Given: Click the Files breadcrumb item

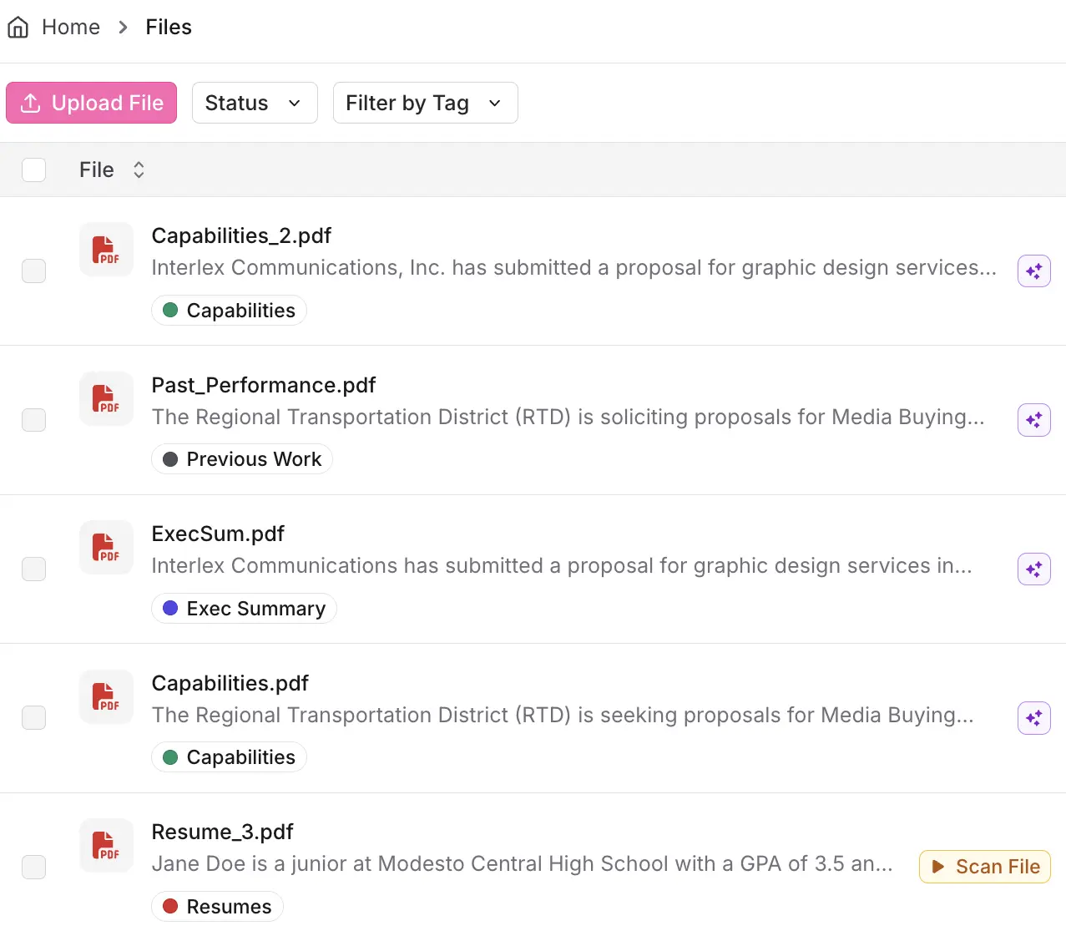Looking at the screenshot, I should click(169, 27).
